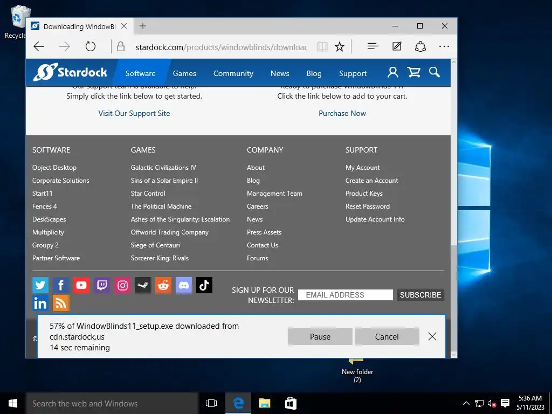This screenshot has height=414, width=552.
Task: Open the Object Desktop footer link
Action: click(x=54, y=168)
